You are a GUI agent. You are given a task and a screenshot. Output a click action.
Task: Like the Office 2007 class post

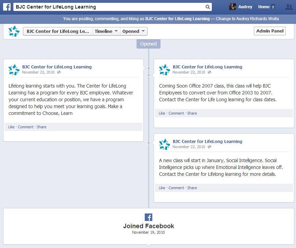[162, 113]
